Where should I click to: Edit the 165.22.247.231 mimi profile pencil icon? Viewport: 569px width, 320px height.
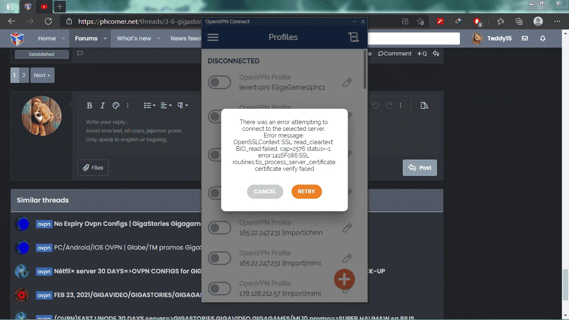(x=347, y=258)
